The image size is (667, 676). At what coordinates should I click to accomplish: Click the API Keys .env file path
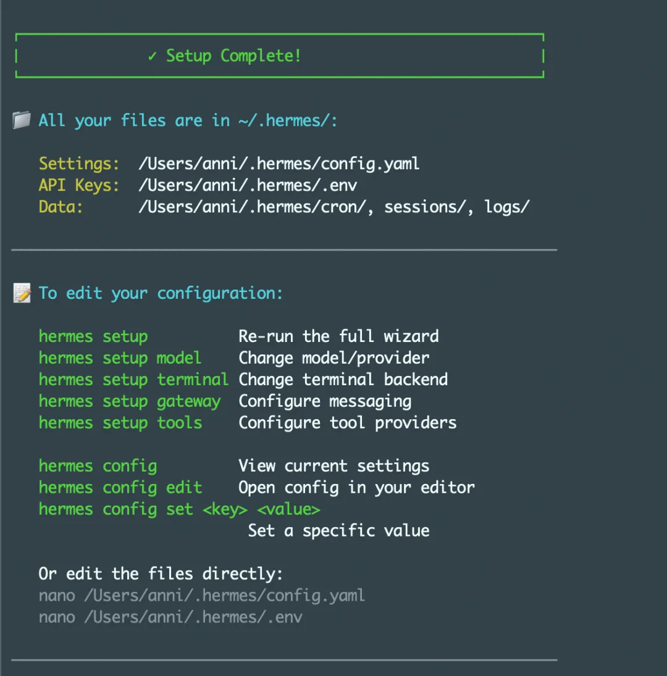tap(248, 185)
